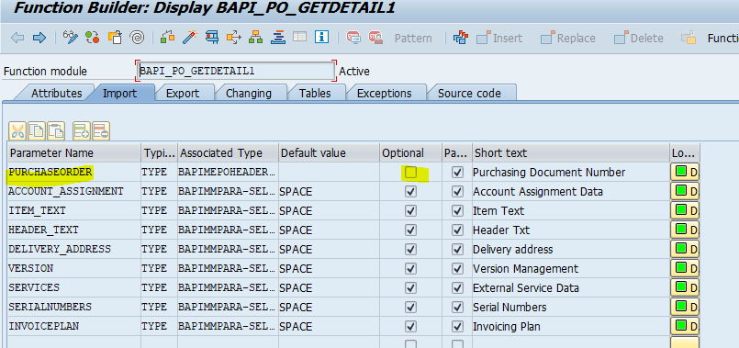Open long text for INVOICEPLAN row

(685, 326)
